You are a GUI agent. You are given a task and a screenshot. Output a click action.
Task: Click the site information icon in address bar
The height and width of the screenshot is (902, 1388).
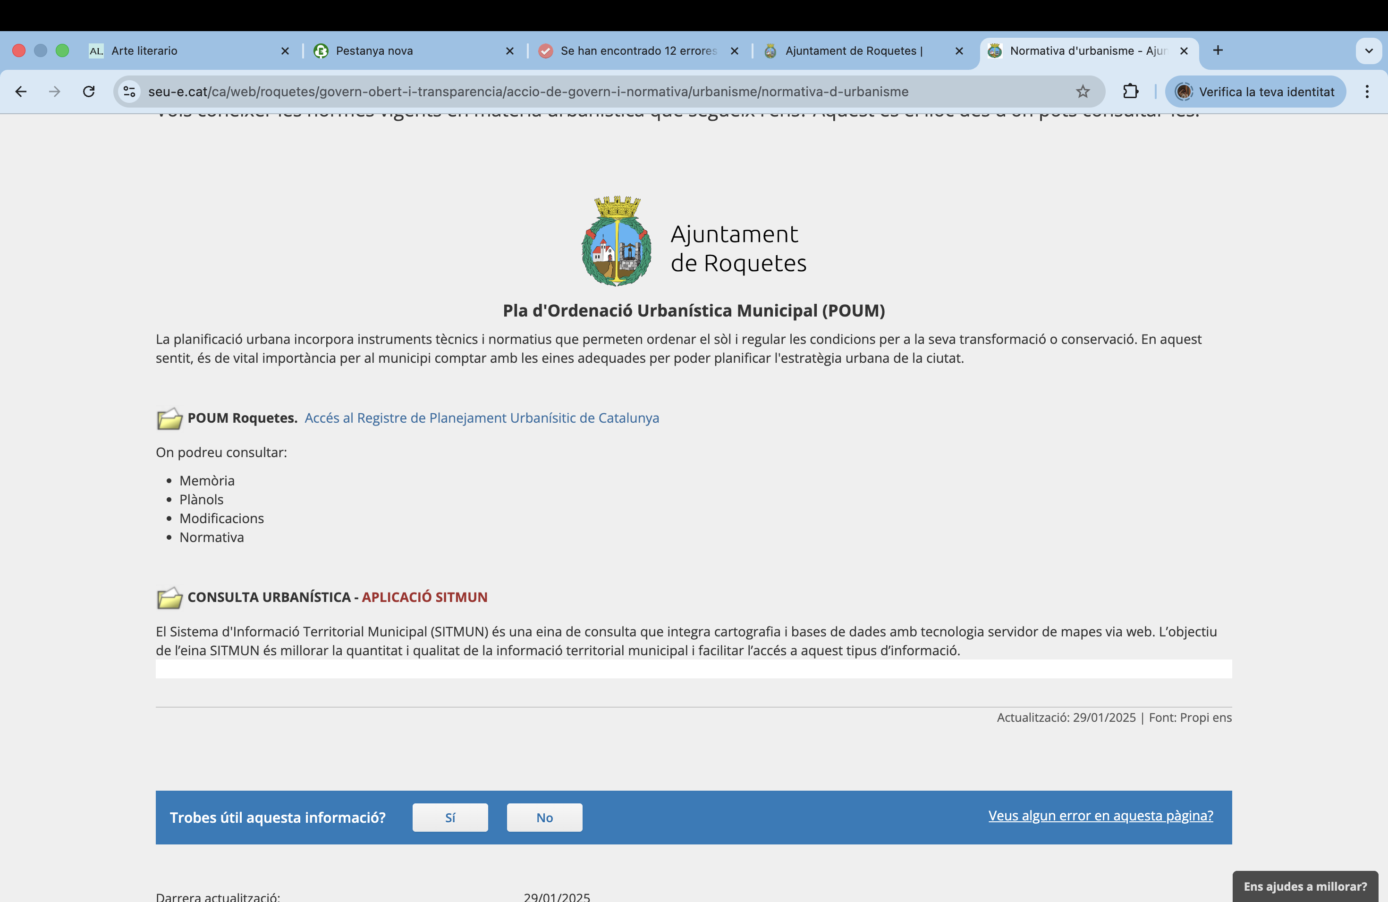click(x=129, y=92)
